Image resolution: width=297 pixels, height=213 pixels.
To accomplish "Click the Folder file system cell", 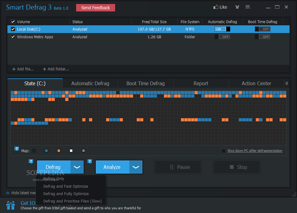I will [x=190, y=37].
